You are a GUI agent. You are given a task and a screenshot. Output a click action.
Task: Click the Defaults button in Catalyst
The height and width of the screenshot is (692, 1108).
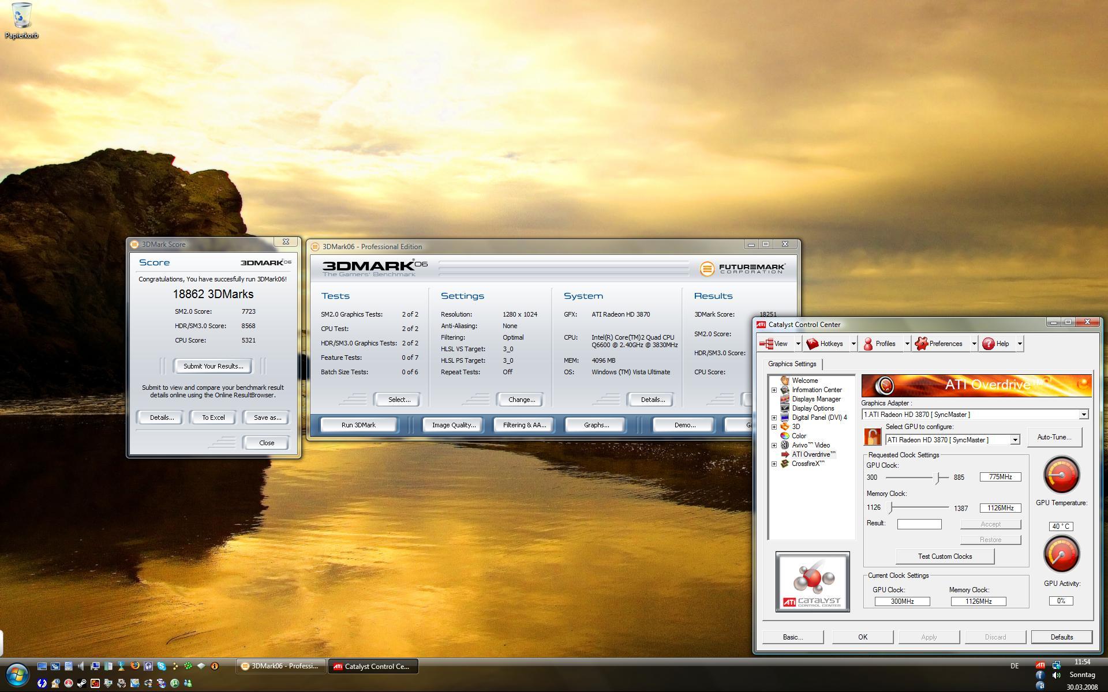(1061, 637)
